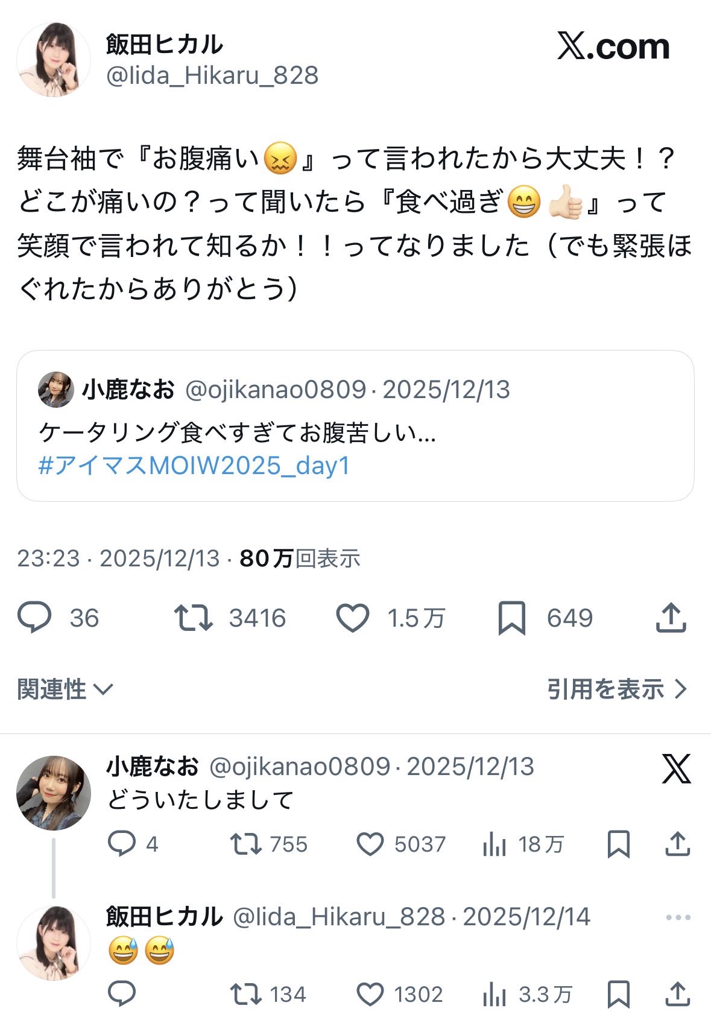711x1029 pixels.
Task: Reply to the main post by 飯田ヒカル
Action: 34,618
